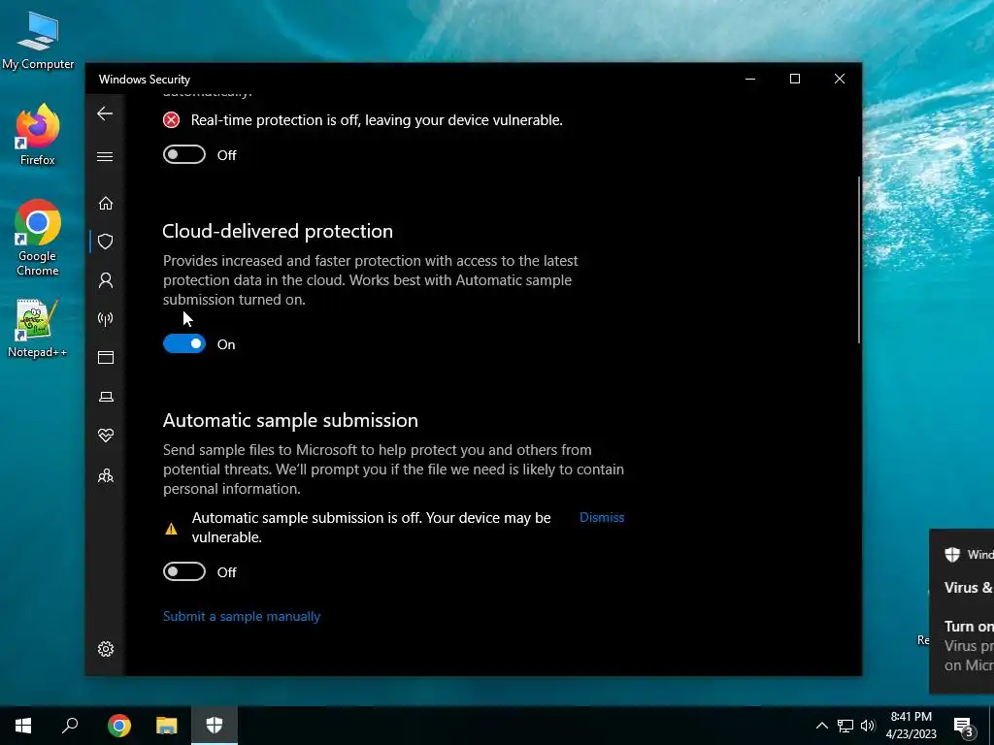This screenshot has height=745, width=994.
Task: Select the Firefox desktop shortcut
Action: pyautogui.click(x=38, y=135)
